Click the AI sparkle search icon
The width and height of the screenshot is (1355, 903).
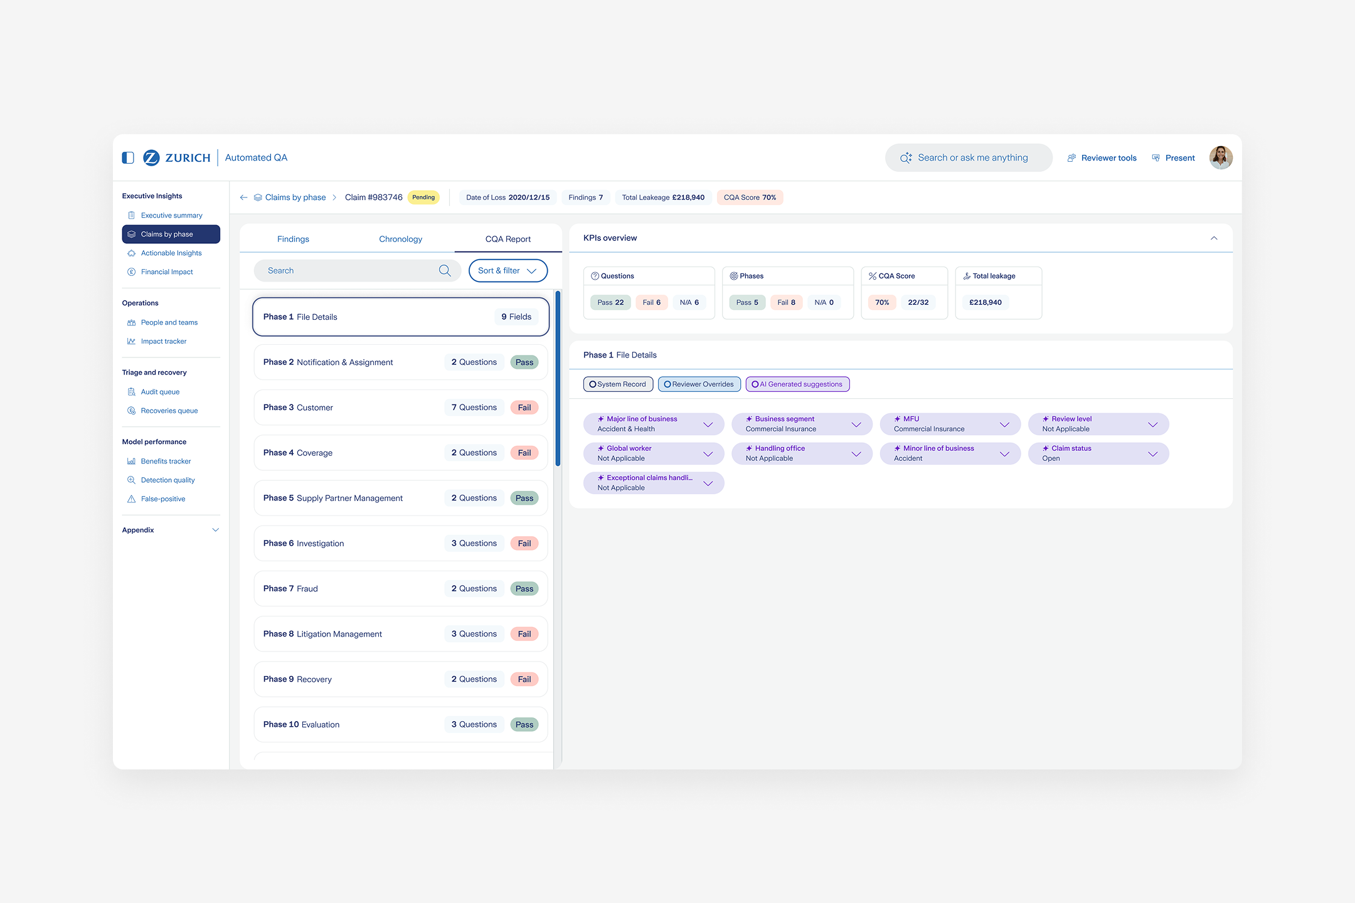point(906,158)
